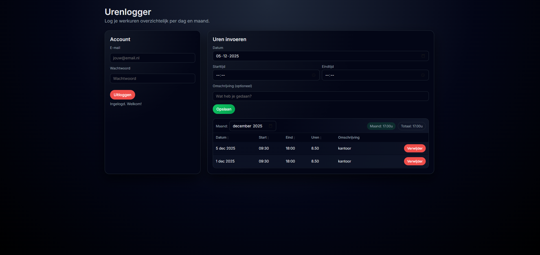Open the month picker calendar icon
This screenshot has width=540, height=255.
[271, 126]
